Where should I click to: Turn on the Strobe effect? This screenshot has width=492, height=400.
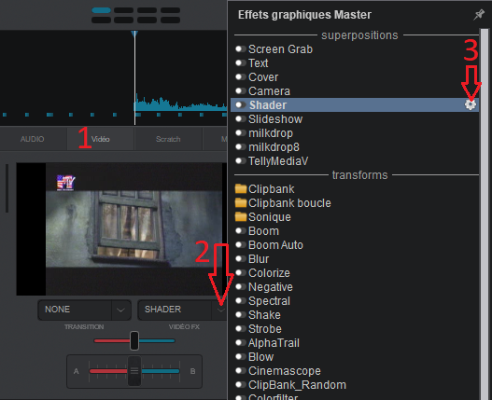[x=241, y=328]
